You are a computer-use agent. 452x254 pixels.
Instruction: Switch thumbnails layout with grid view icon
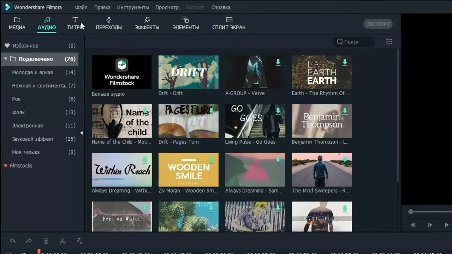pyautogui.click(x=389, y=42)
